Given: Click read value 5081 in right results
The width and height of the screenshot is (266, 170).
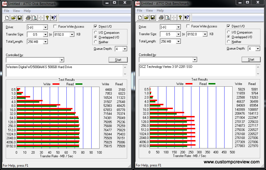Looking at the screenshot, I should (x=255, y=89).
